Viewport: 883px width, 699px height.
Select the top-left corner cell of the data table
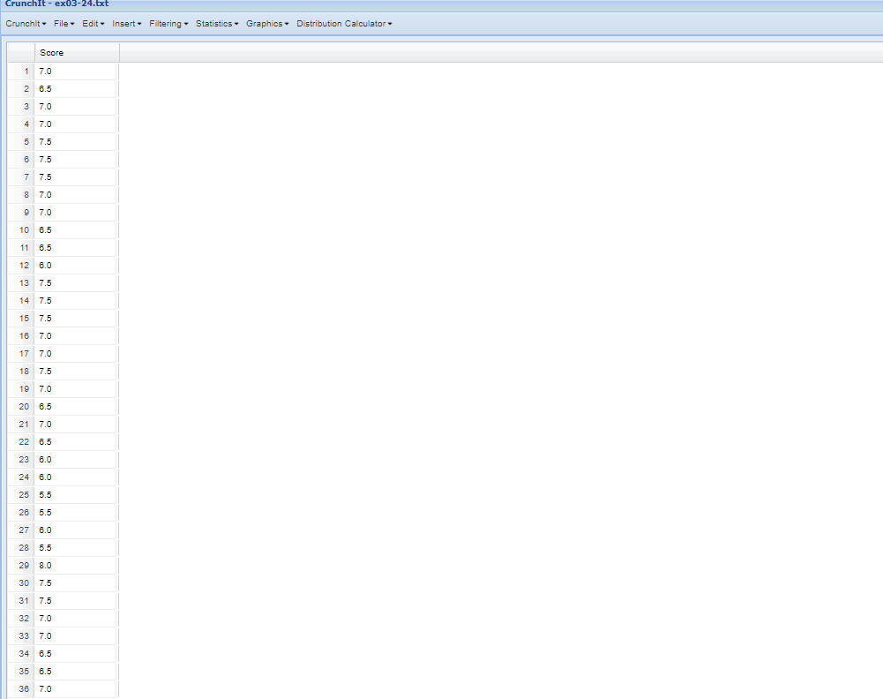(21, 52)
